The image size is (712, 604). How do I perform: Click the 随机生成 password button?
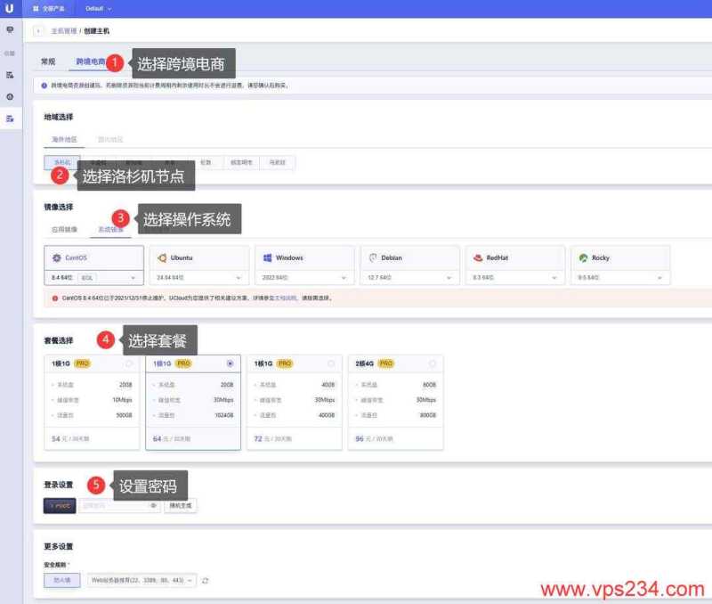(180, 505)
